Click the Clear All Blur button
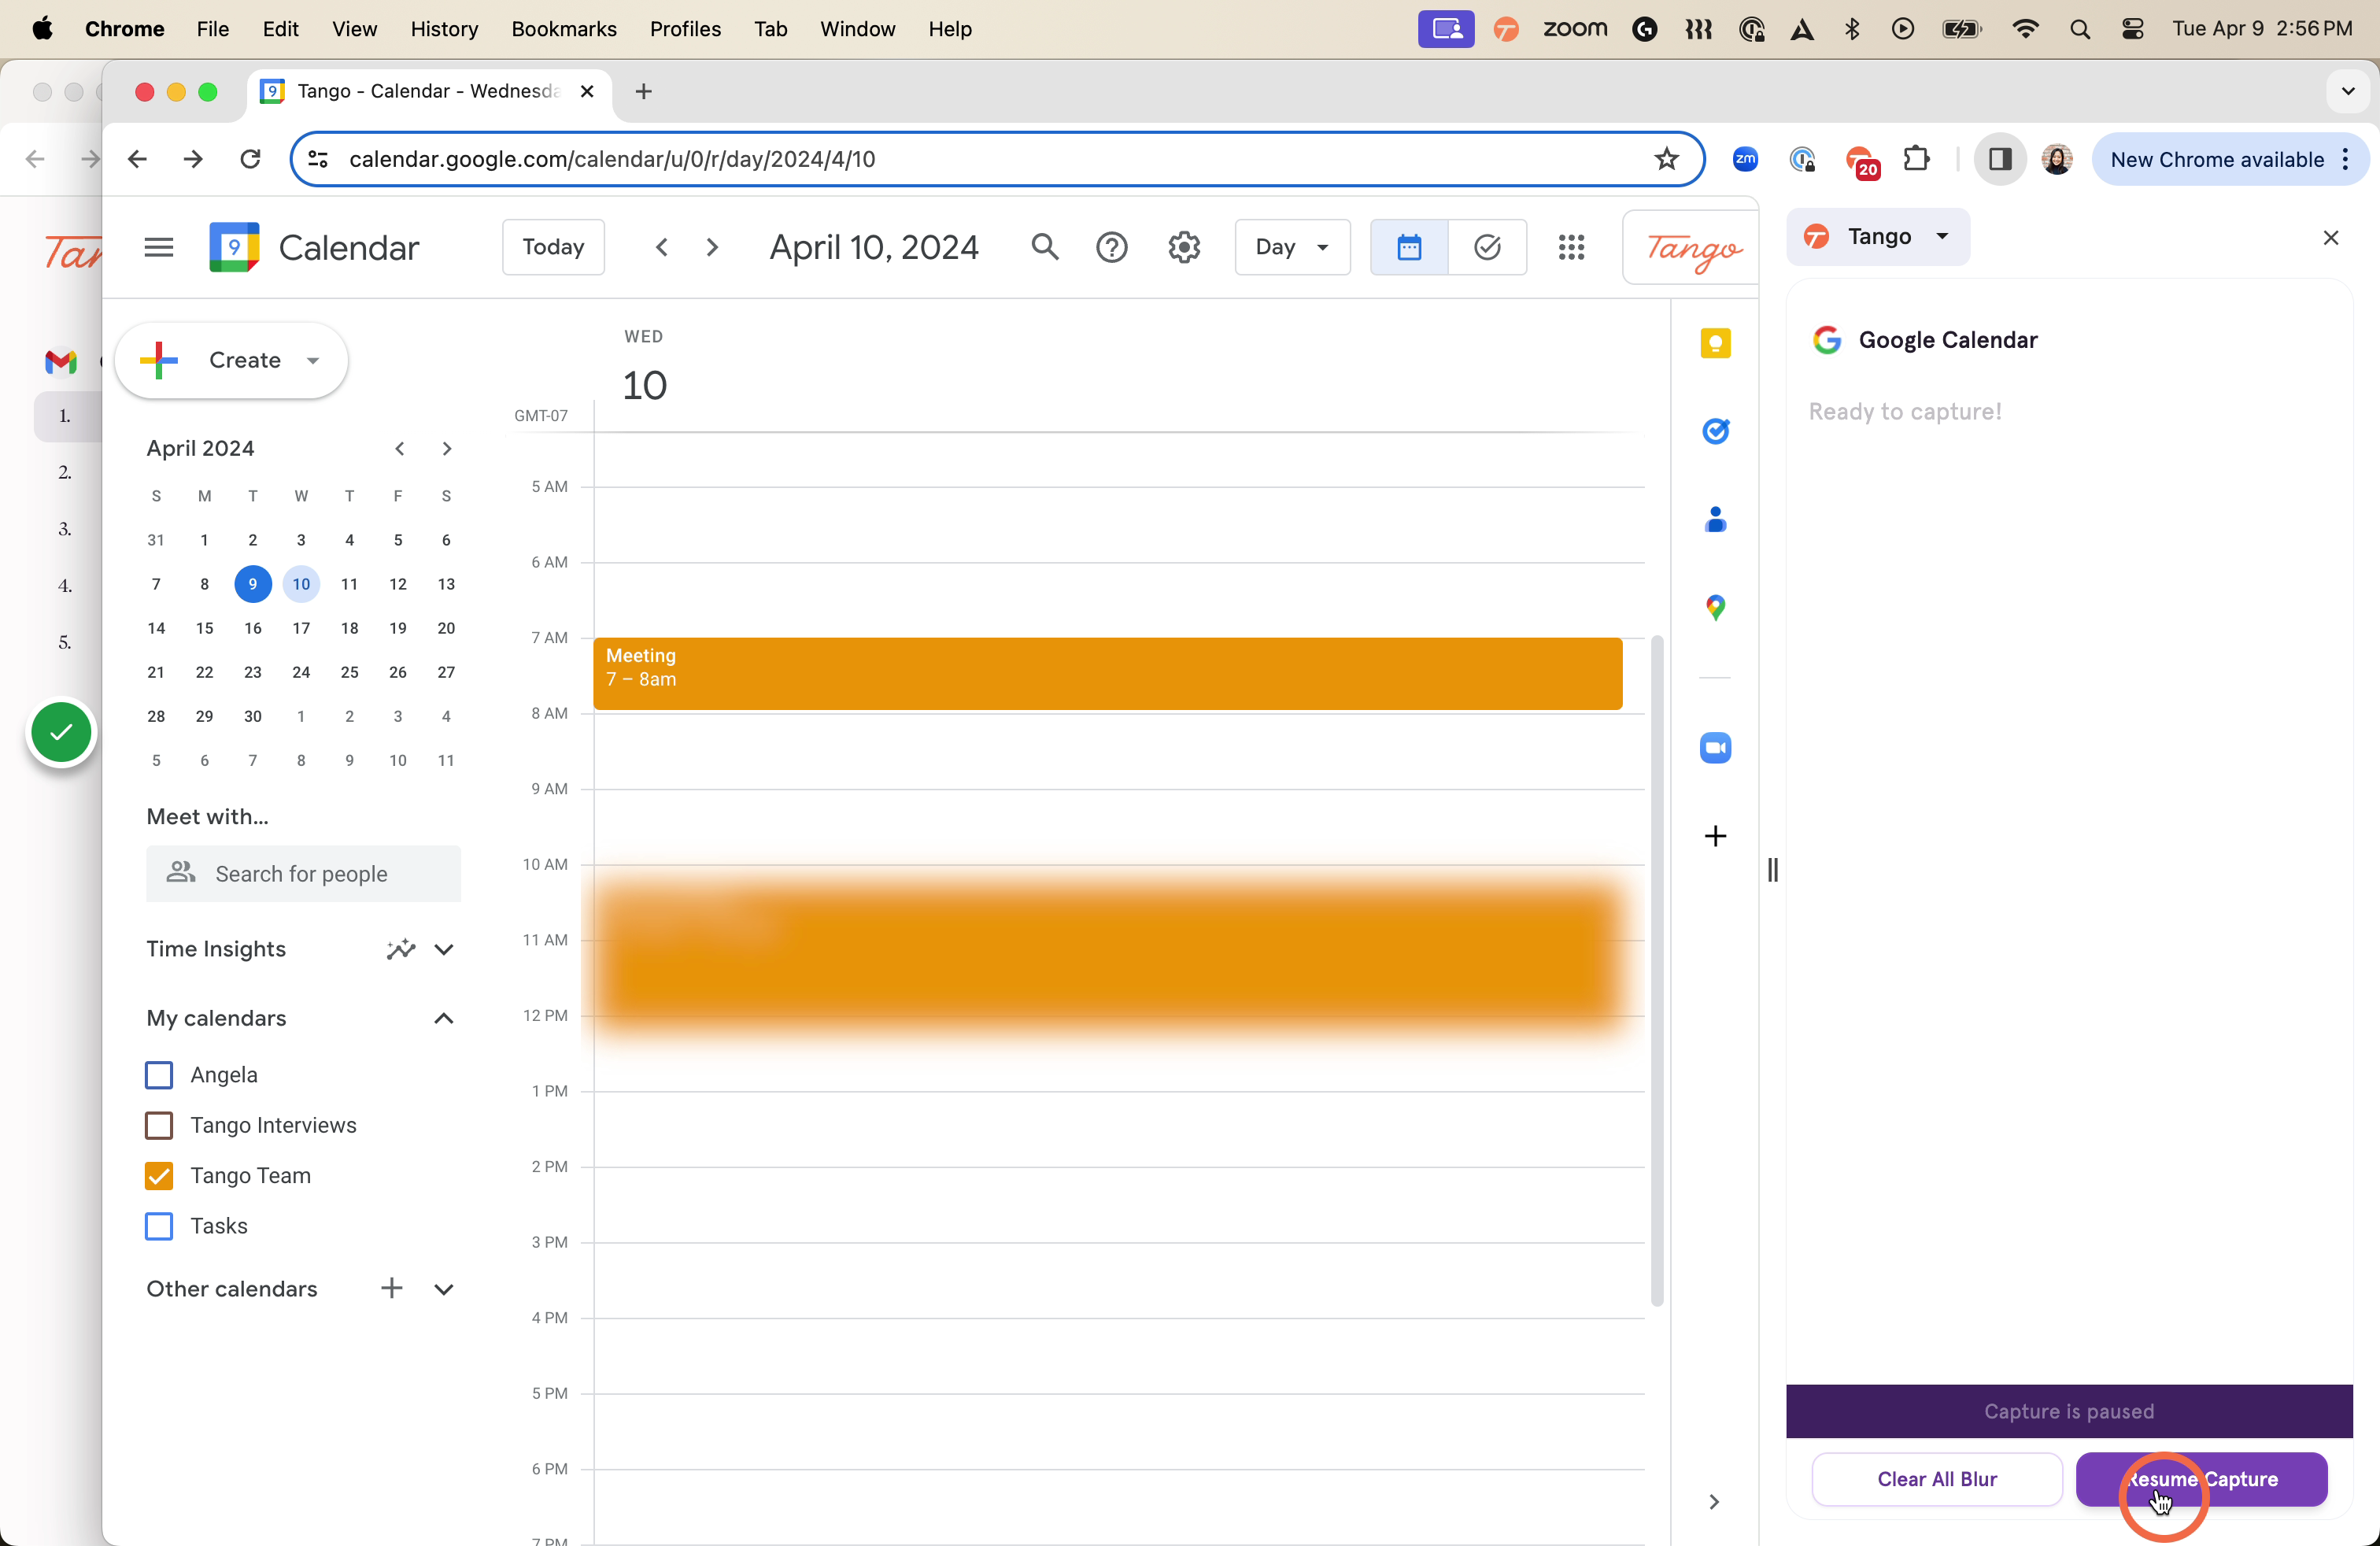 pyautogui.click(x=1937, y=1479)
